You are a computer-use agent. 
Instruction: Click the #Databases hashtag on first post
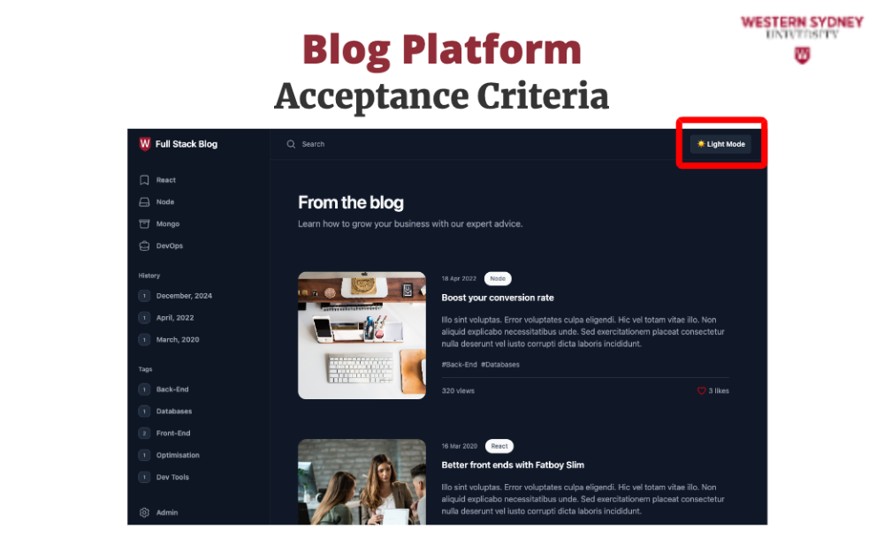tap(500, 365)
